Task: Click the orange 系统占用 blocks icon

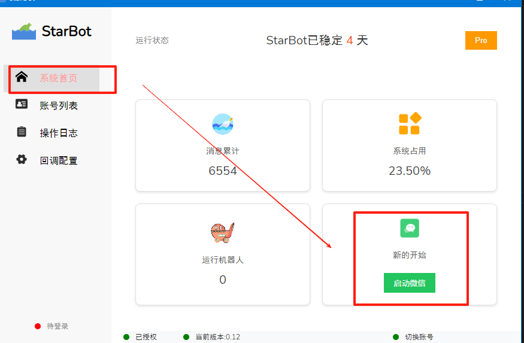Action: point(410,124)
